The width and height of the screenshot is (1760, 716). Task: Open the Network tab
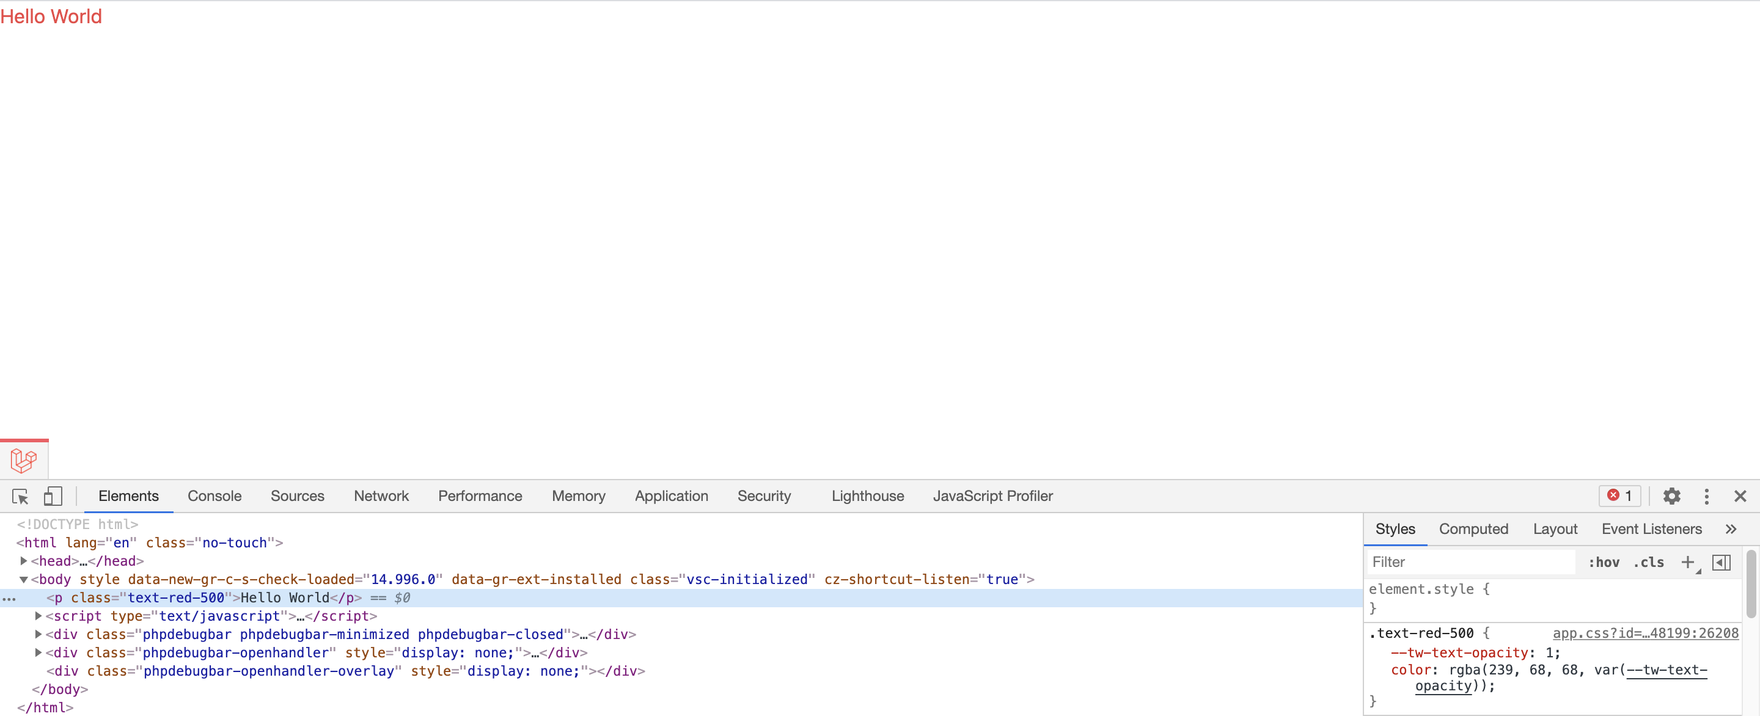tap(381, 496)
